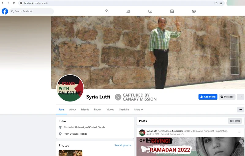Screen dimensions: 245x156
Task: Reload the page with refresh icon
Action: [14, 3]
